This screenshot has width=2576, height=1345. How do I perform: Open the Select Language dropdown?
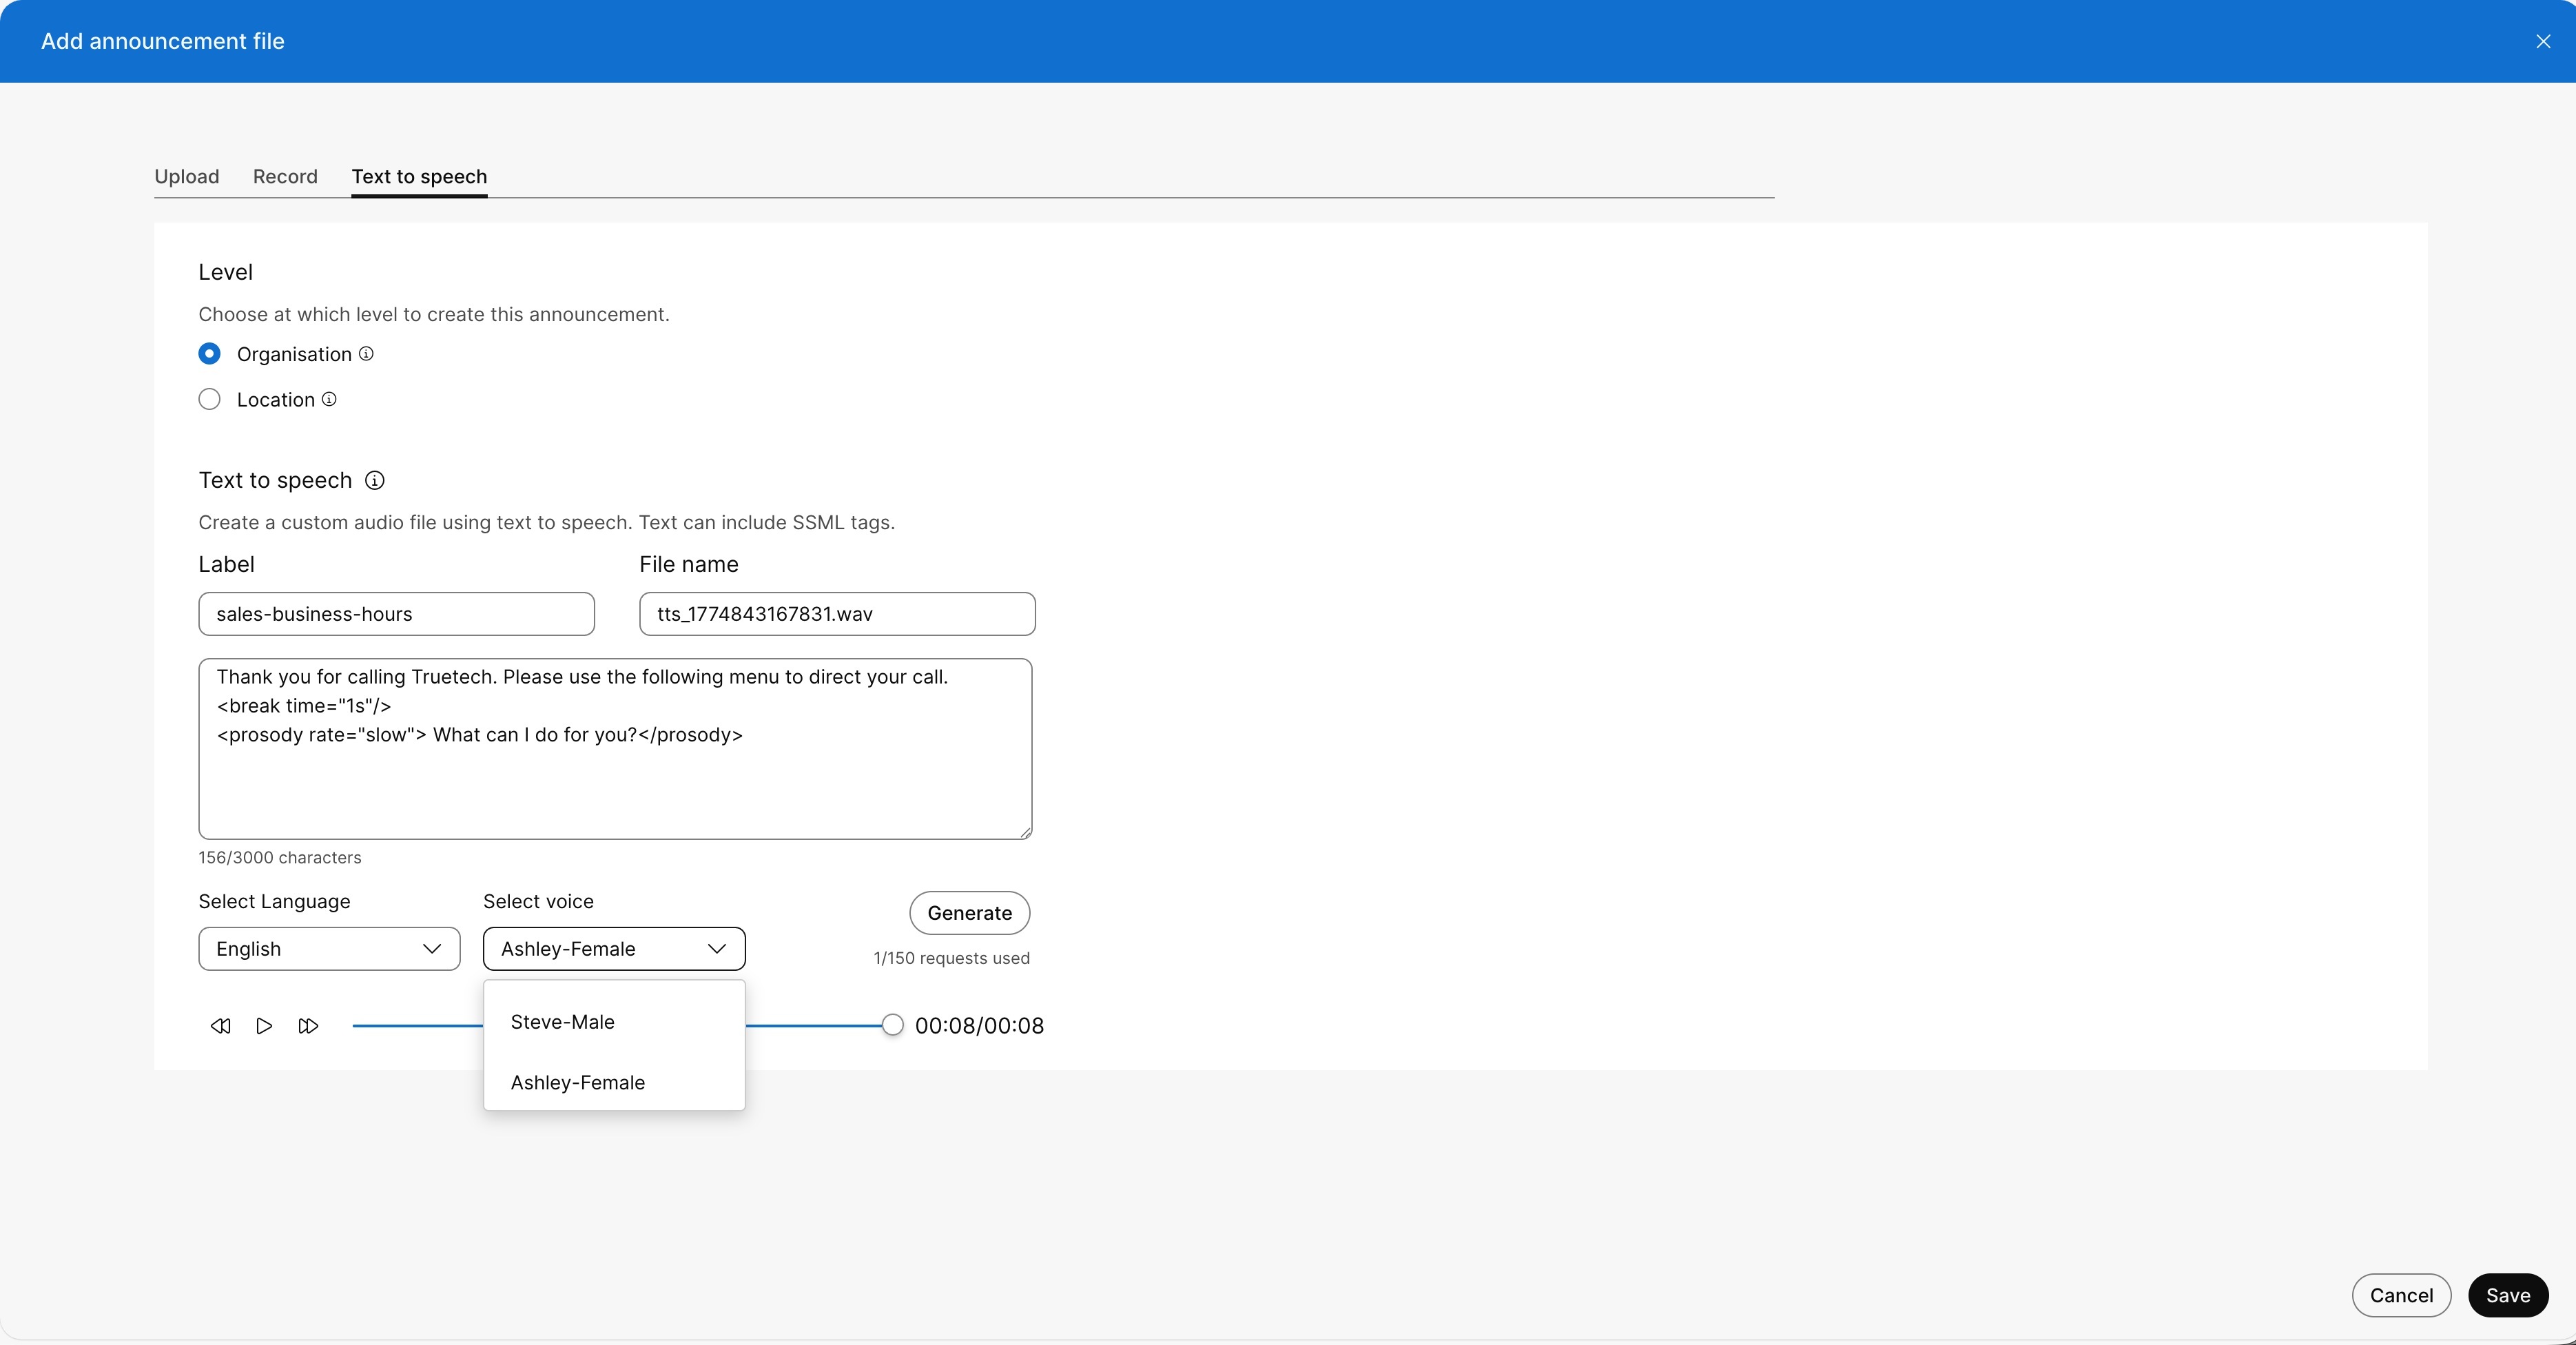(329, 948)
